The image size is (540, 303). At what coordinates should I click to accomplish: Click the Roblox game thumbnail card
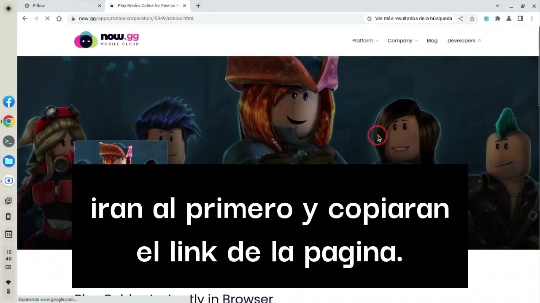[121, 152]
